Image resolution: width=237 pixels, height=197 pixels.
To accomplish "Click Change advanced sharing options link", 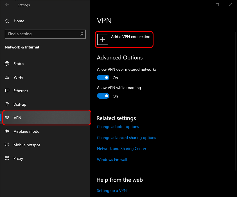I will click(126, 138).
